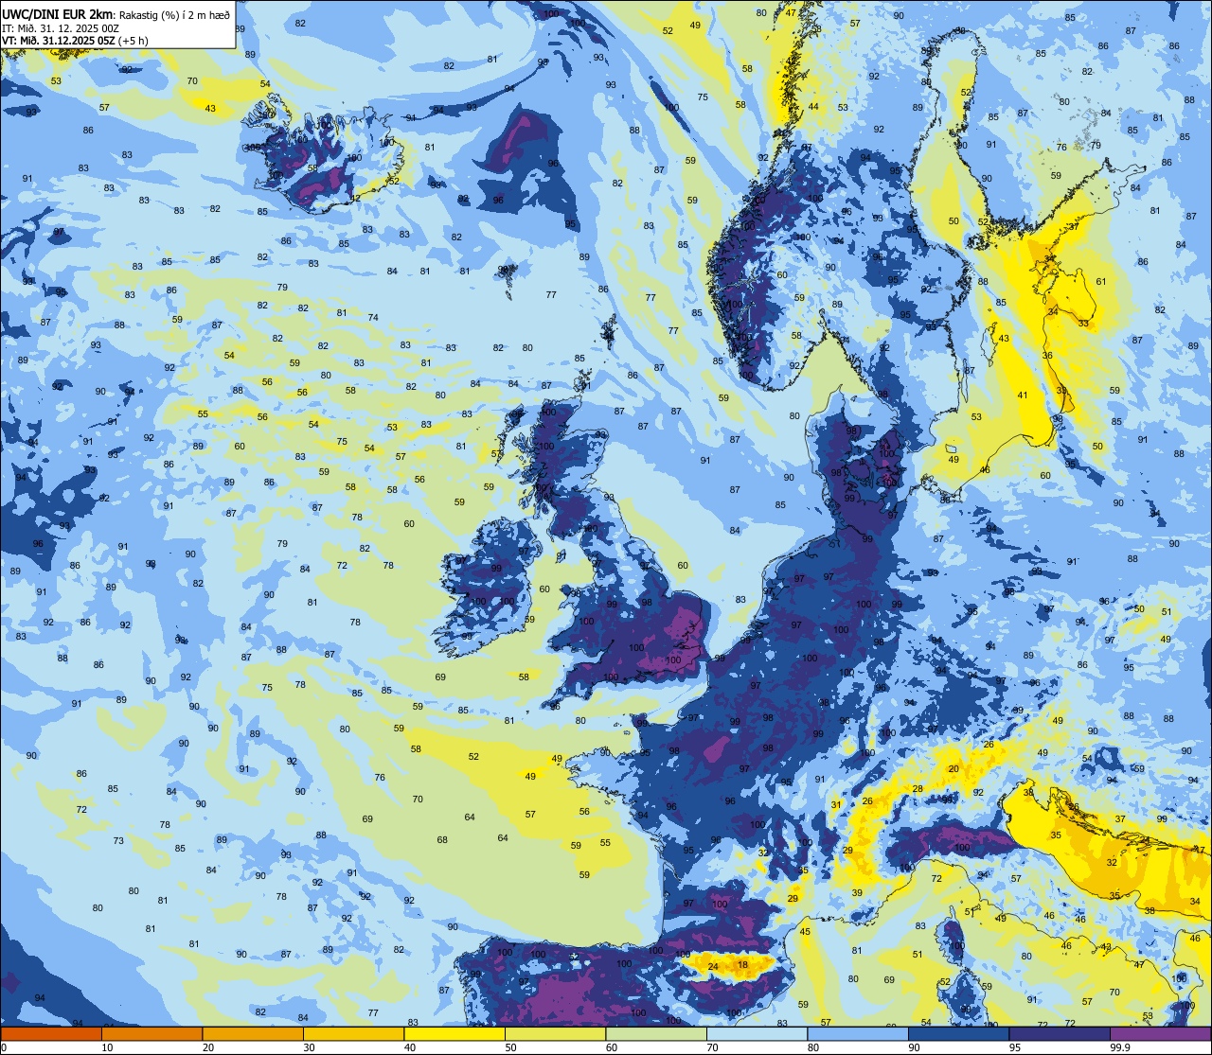Screen dimensions: 1212x1055
Task: Click the legend tick label 95
Action: pos(1015,1047)
